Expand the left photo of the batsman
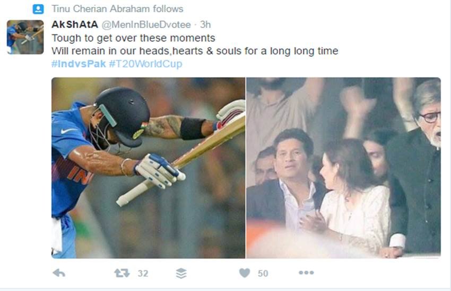 pos(149,168)
